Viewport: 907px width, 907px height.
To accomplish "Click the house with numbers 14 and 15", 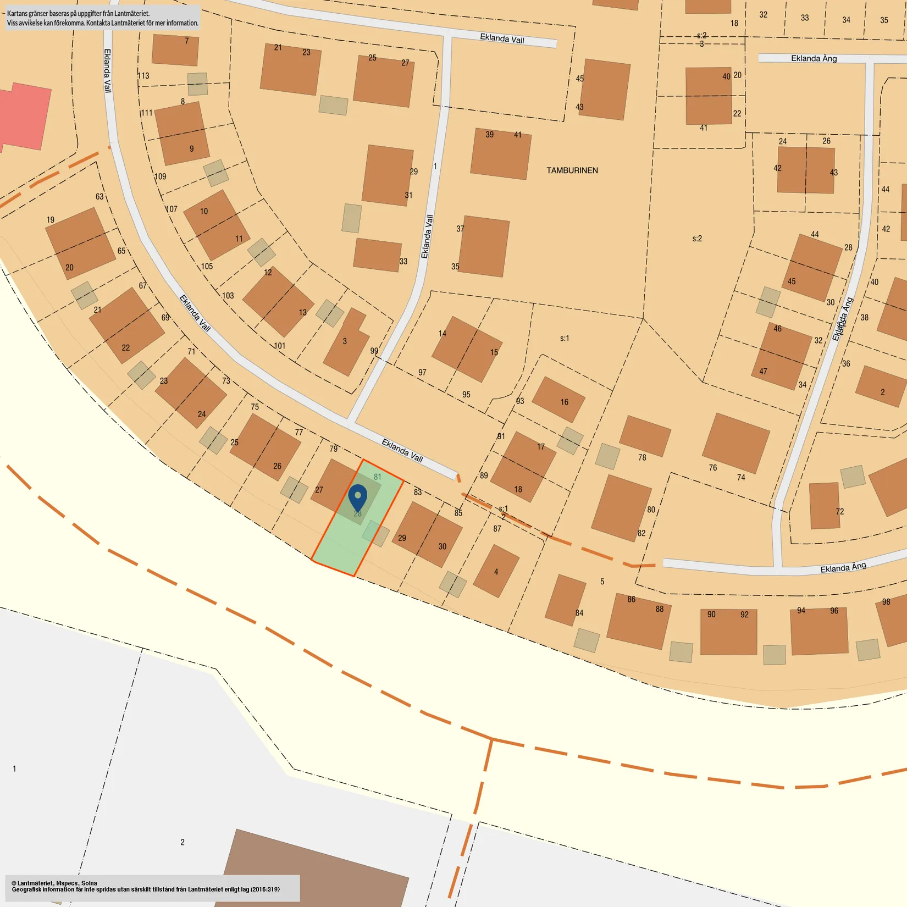I will [x=467, y=349].
